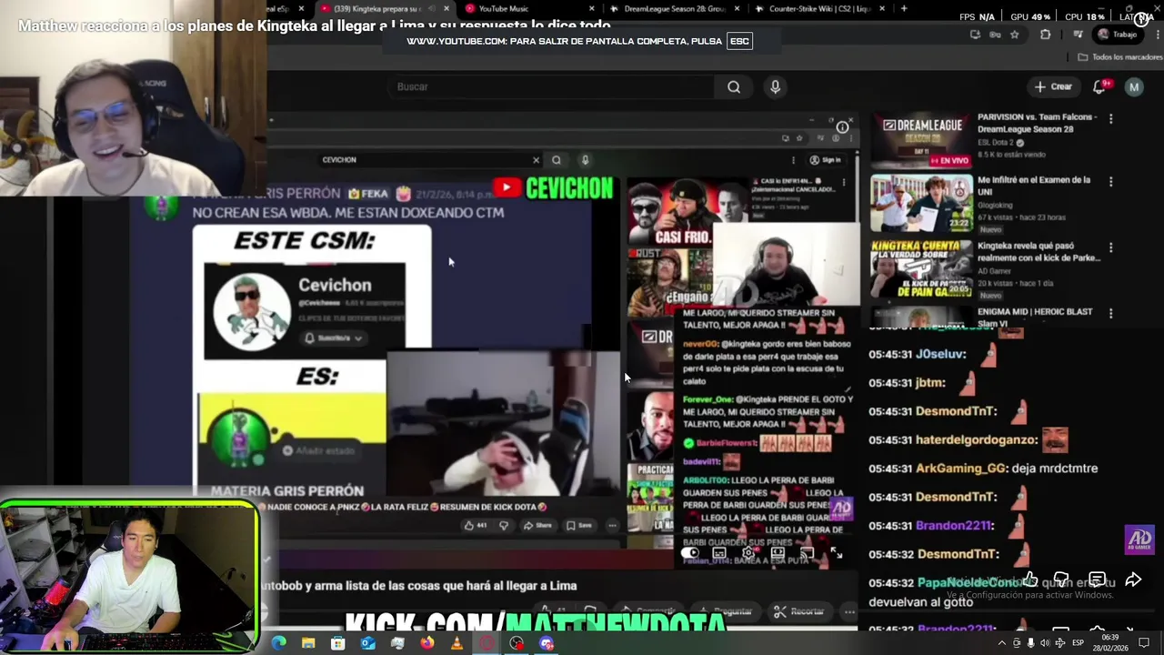Cast video to a device
Viewport: 1164px width, 655px height.
[x=807, y=552]
